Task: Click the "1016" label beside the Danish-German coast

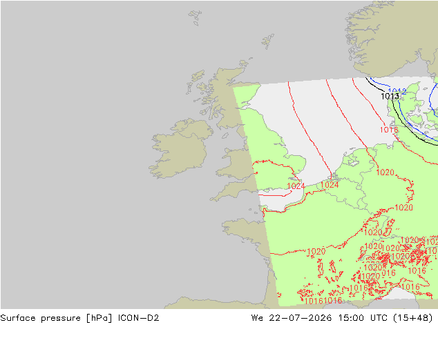Action: (x=389, y=130)
